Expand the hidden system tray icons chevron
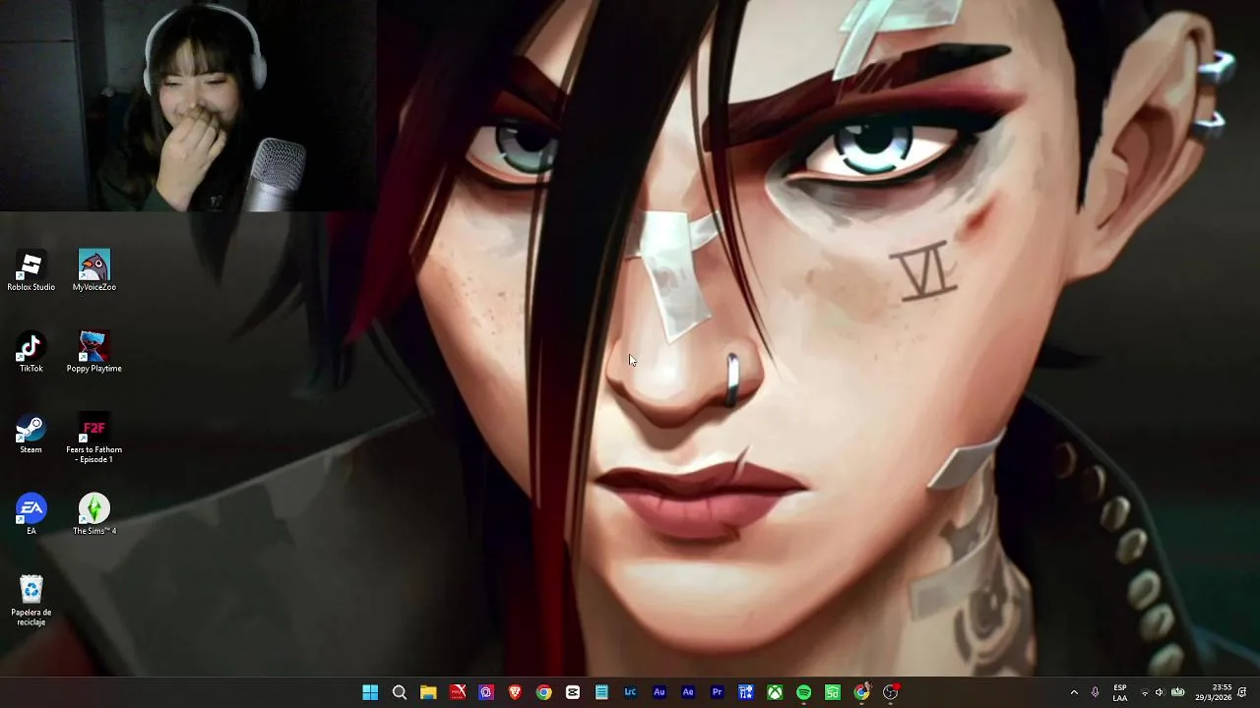The height and width of the screenshot is (708, 1260). (1074, 692)
